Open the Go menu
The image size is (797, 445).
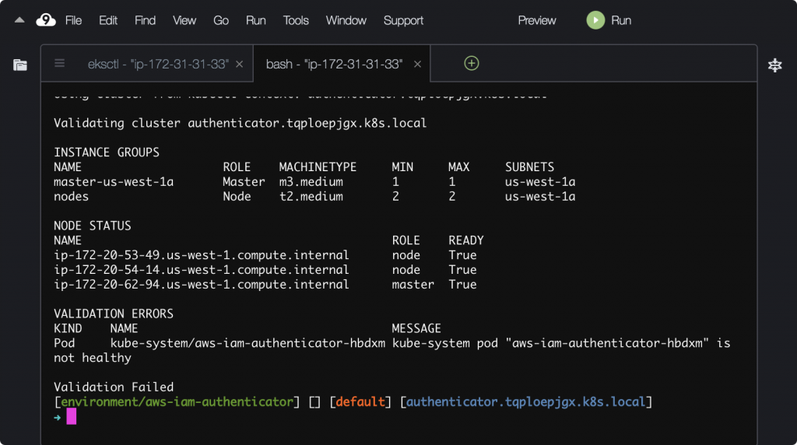(x=221, y=20)
